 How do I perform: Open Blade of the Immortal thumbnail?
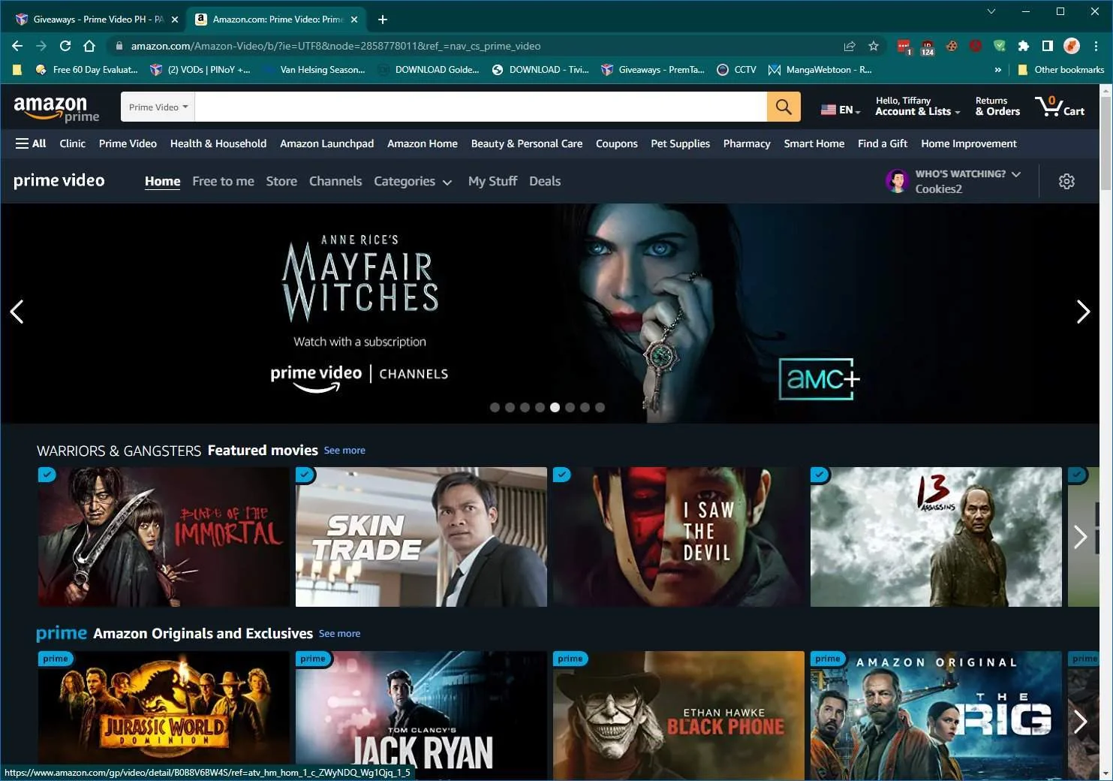pyautogui.click(x=164, y=537)
